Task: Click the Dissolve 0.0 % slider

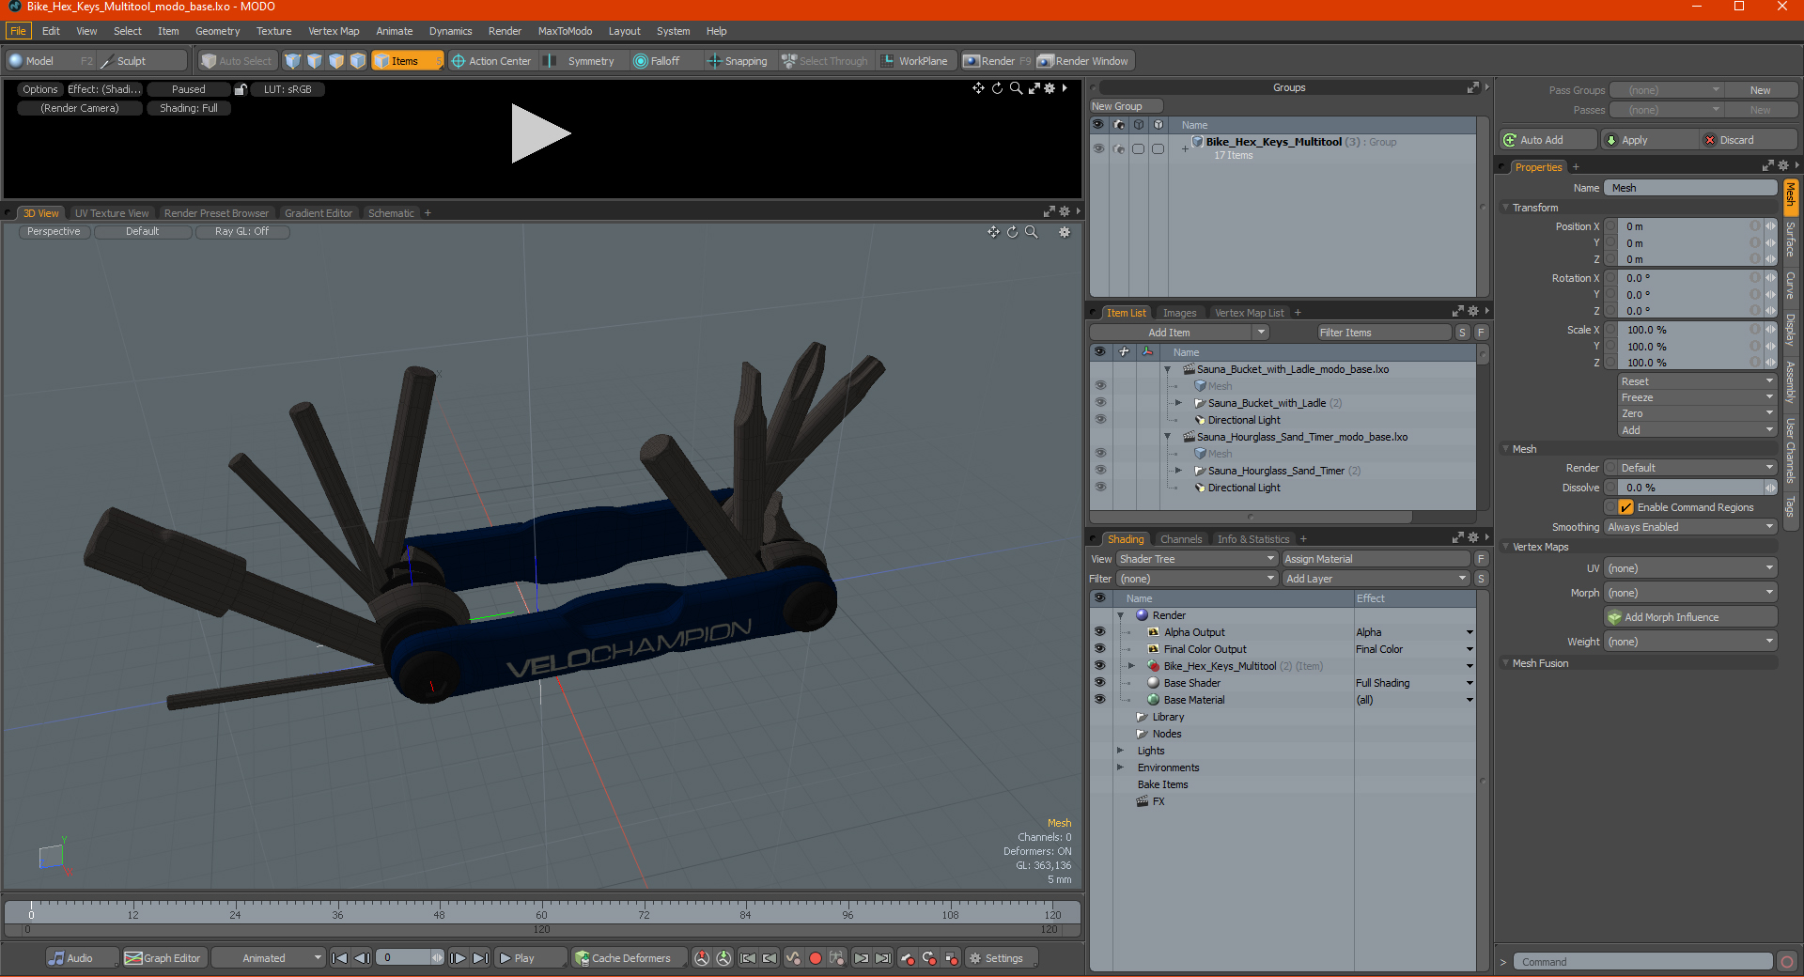Action: (x=1690, y=488)
